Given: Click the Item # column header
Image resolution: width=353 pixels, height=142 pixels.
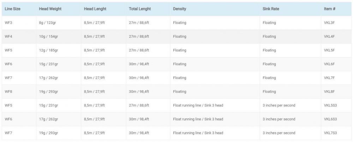Looking at the screenshot, I should point(330,9).
